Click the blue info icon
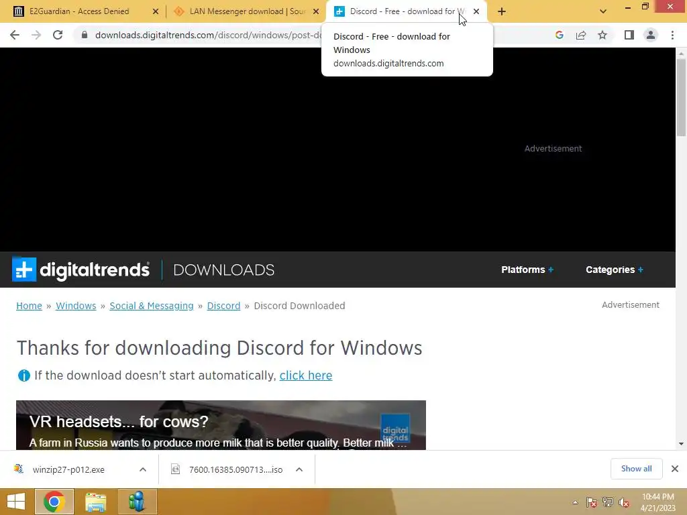Screen dimensions: 687x515 (23, 376)
